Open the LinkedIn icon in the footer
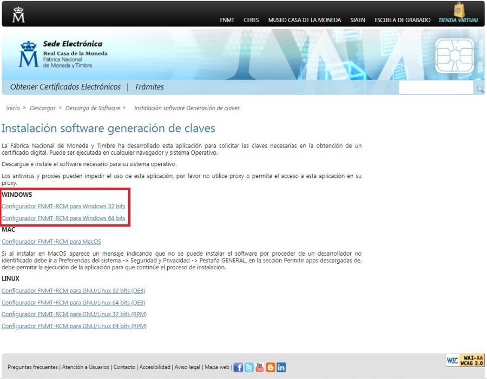Screen dimensions: 487x379 pos(281,367)
